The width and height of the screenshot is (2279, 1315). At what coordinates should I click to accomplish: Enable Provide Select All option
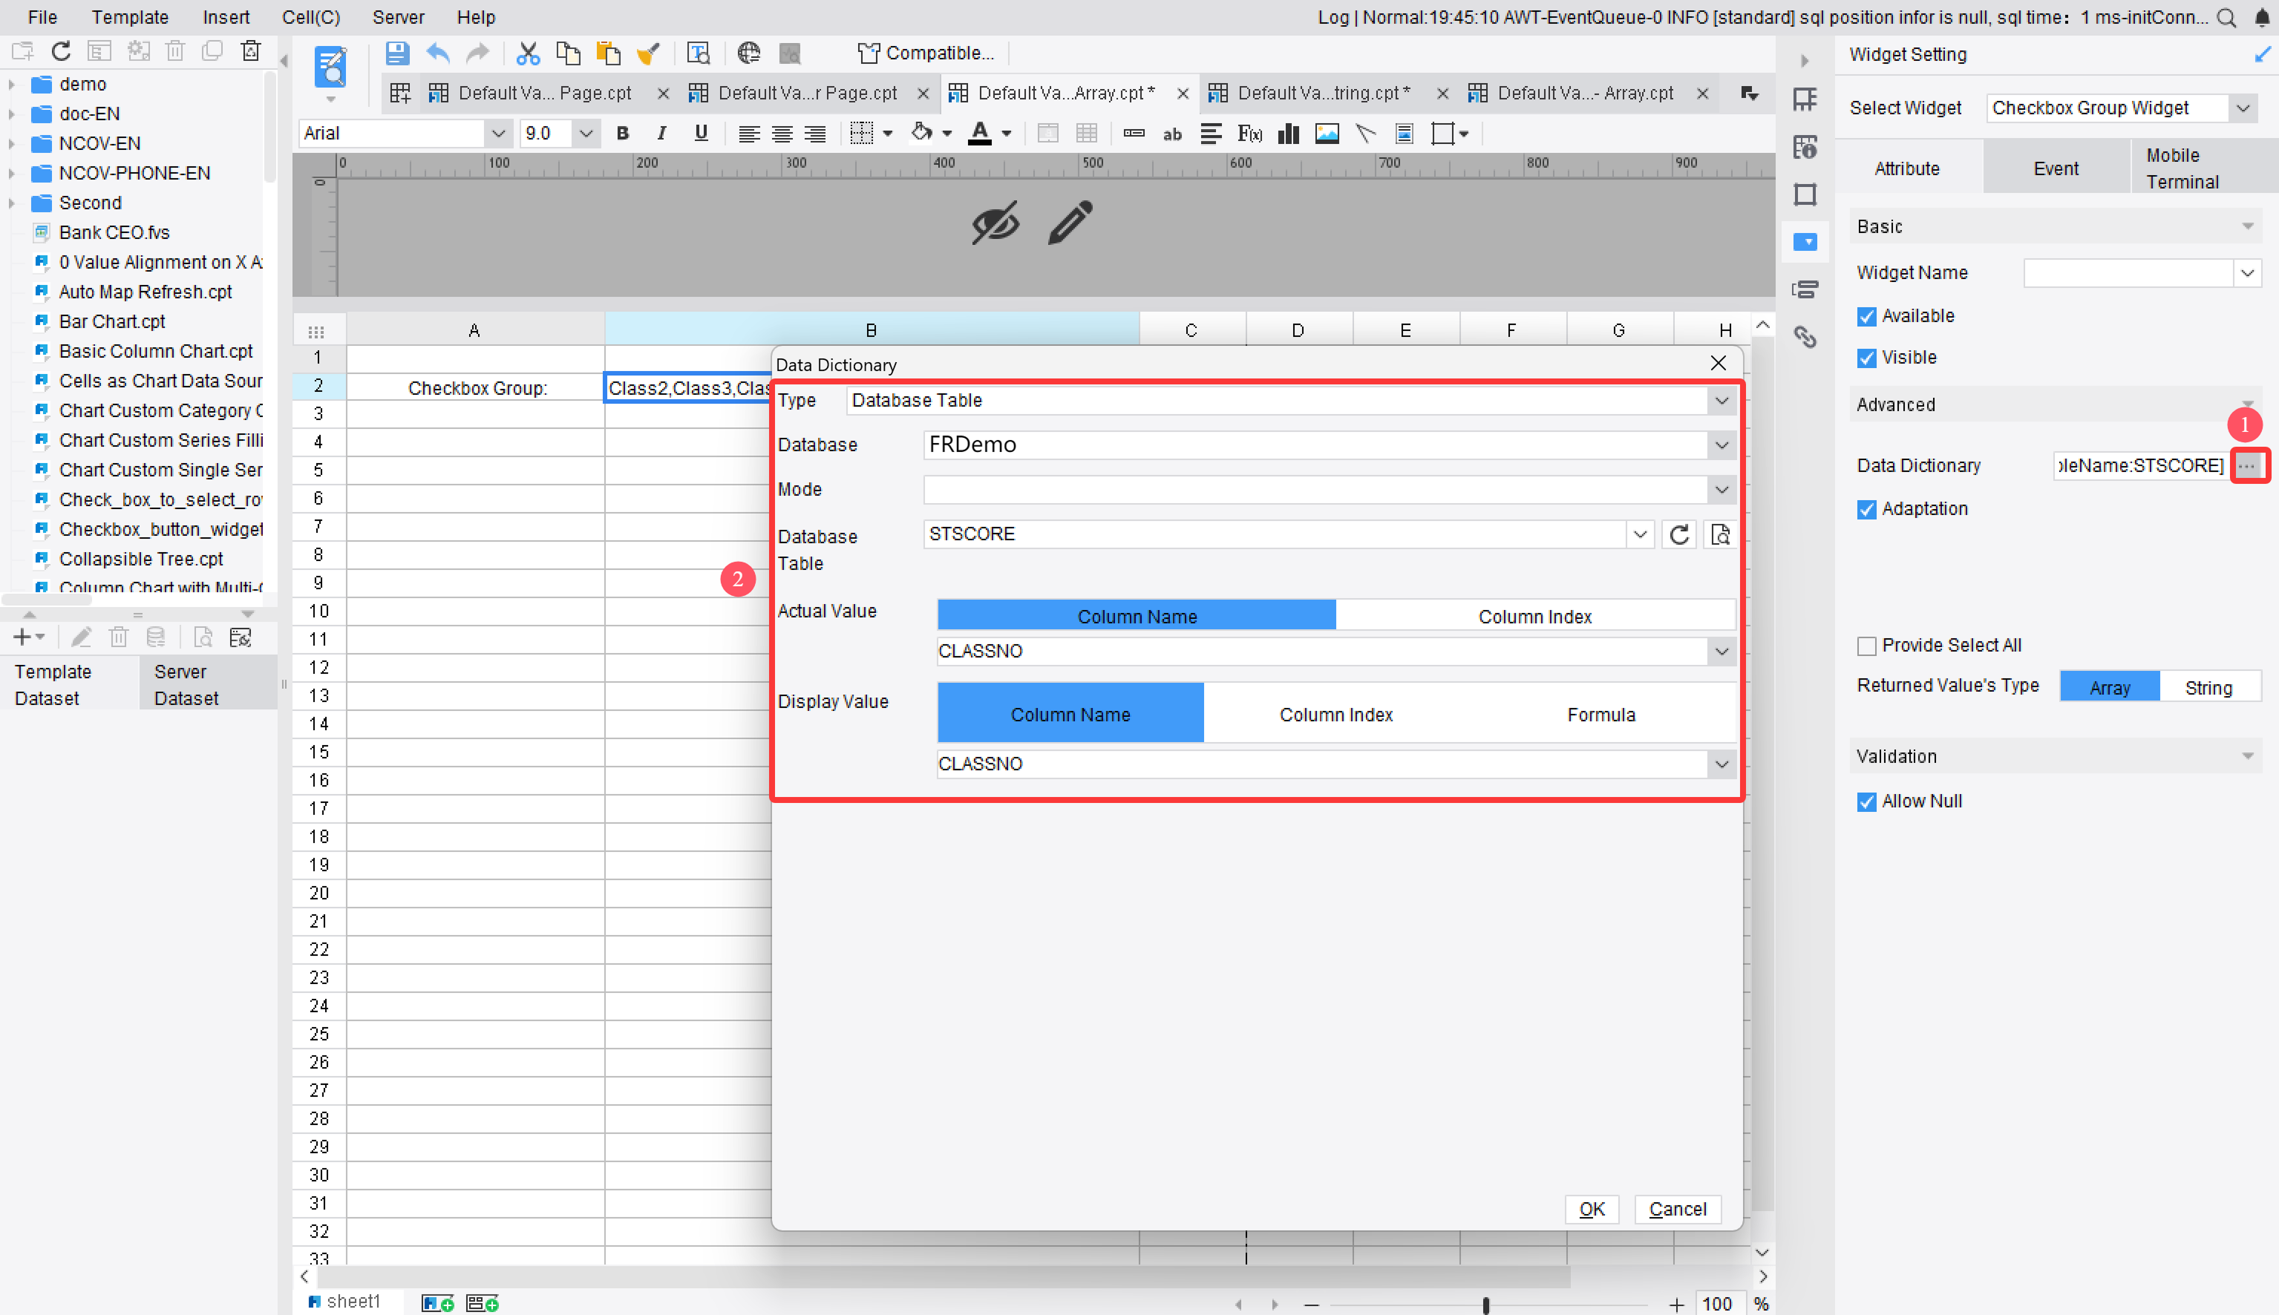click(x=1868, y=645)
